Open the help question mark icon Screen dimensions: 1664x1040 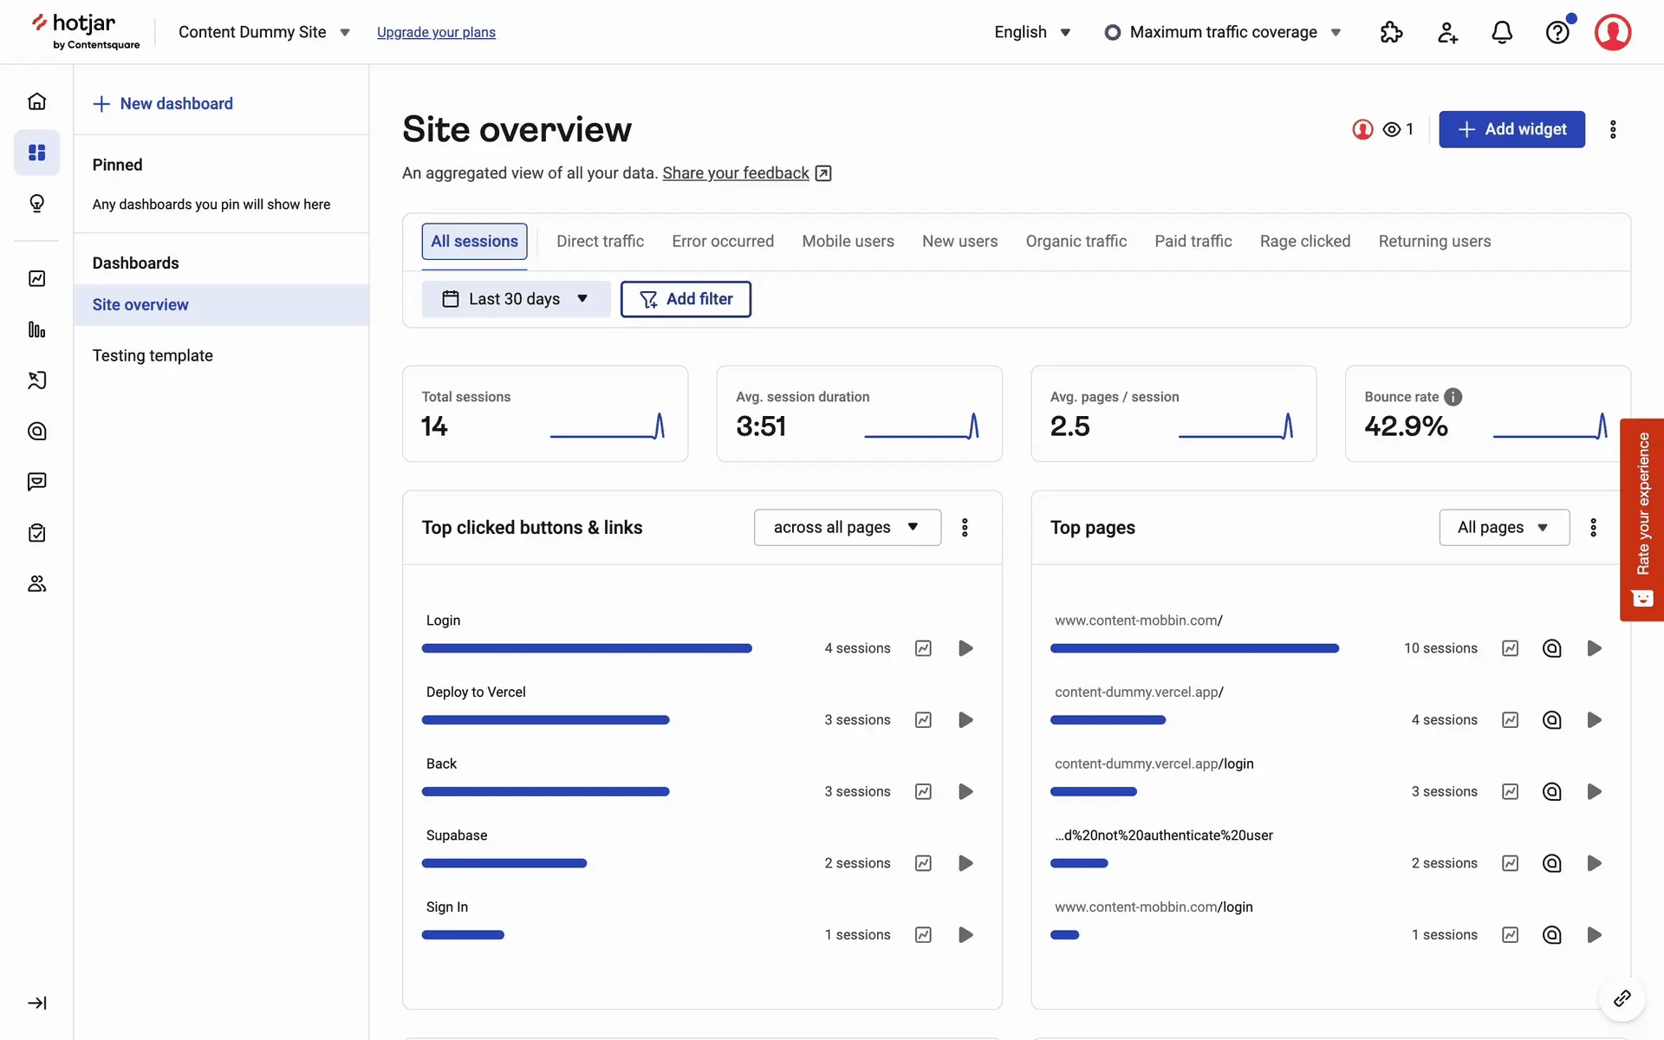pyautogui.click(x=1557, y=32)
